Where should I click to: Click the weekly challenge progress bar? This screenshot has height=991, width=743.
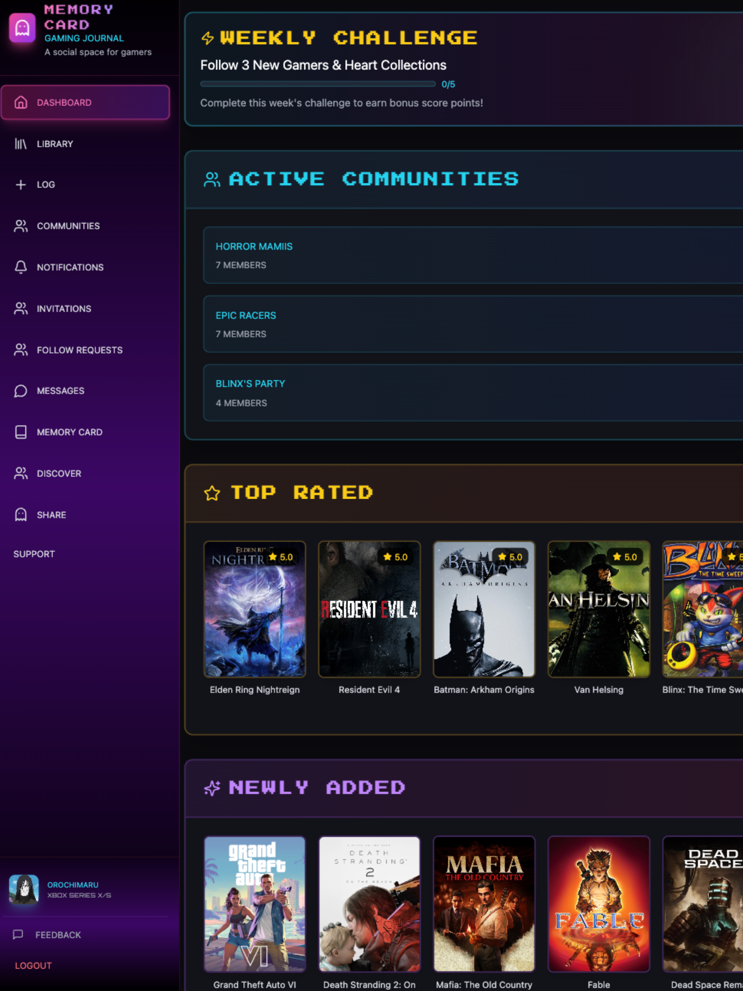point(318,84)
